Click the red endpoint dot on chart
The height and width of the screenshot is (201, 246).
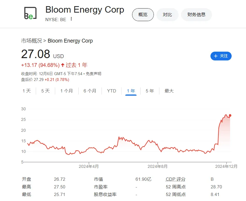230,116
